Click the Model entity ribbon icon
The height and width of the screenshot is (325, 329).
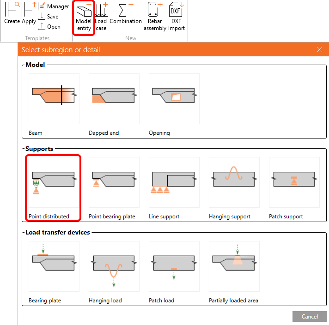point(84,17)
